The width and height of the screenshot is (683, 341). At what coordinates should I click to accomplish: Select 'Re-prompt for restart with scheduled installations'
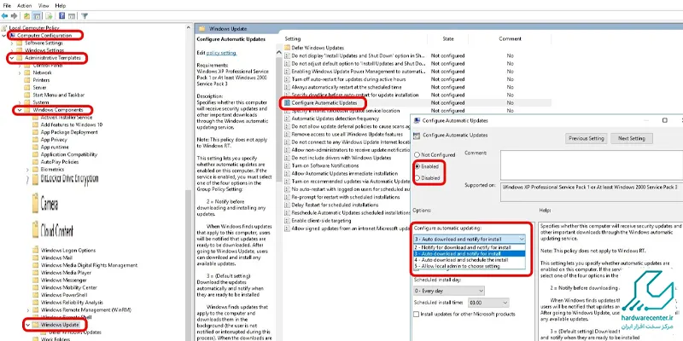[x=346, y=197]
